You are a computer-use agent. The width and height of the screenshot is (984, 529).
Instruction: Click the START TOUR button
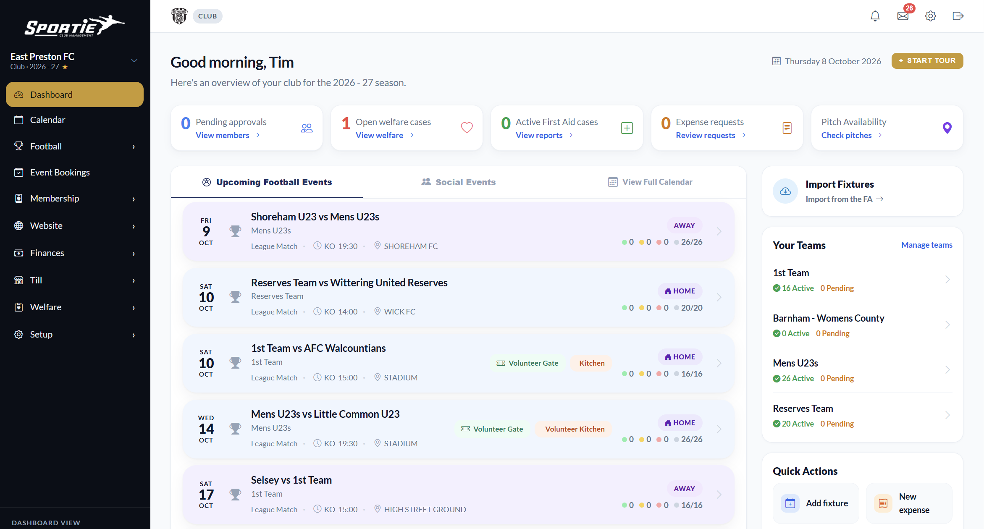point(927,61)
